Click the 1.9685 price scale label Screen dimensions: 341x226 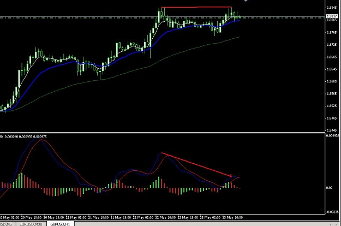pos(332,57)
